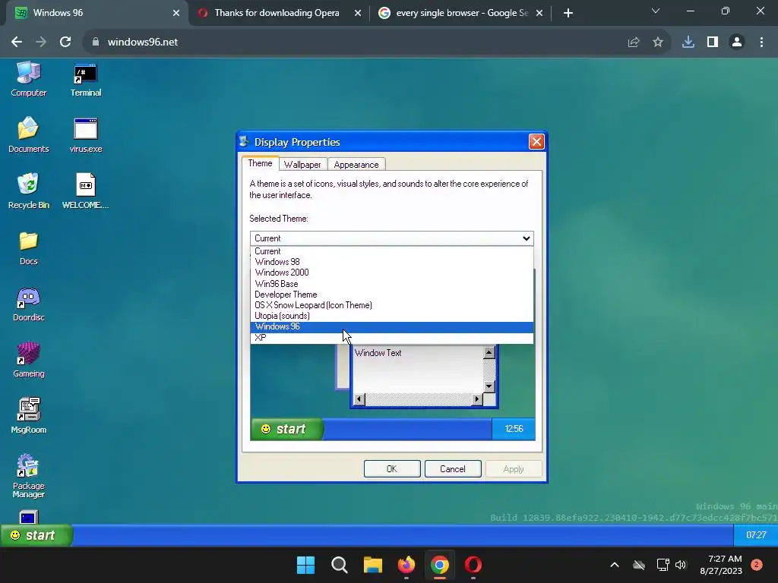
Task: Choose the Current theme option
Action: (x=392, y=251)
